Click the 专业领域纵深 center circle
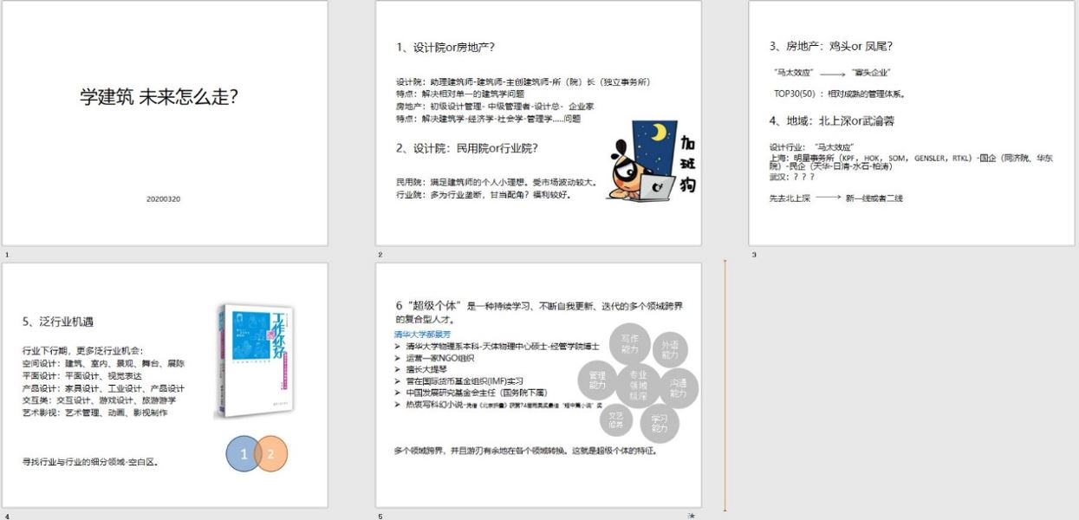 coord(638,384)
